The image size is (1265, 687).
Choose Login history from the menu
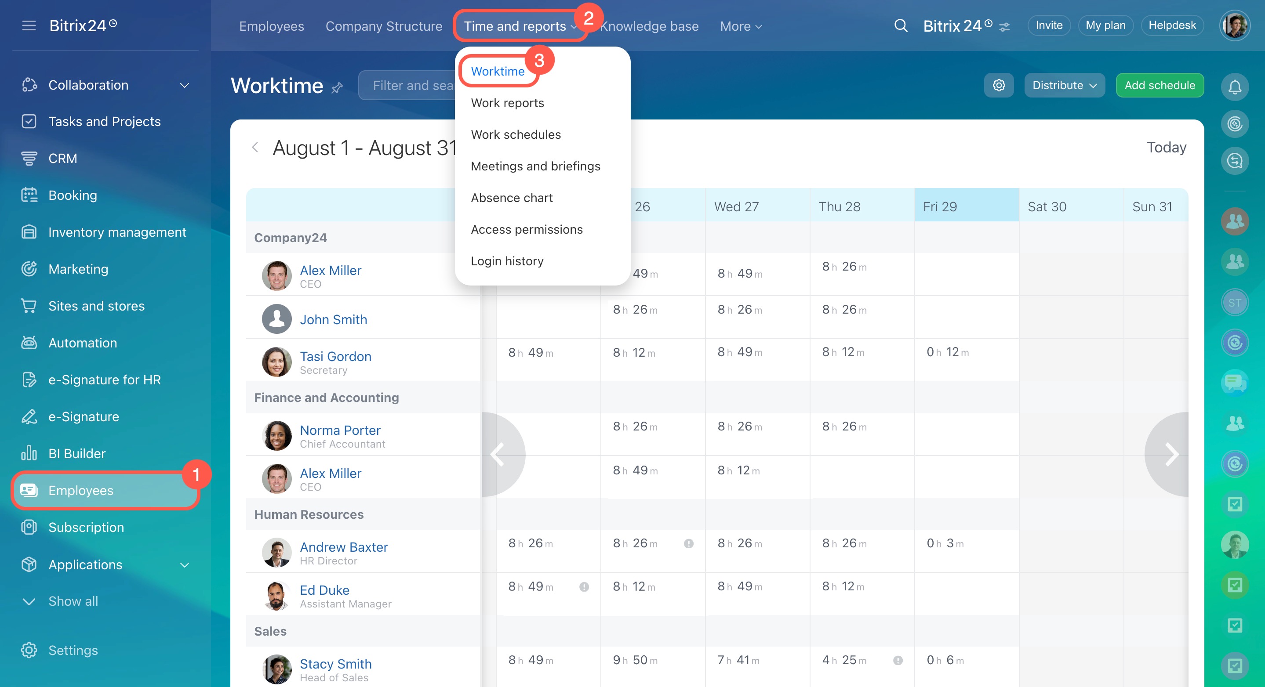tap(507, 261)
